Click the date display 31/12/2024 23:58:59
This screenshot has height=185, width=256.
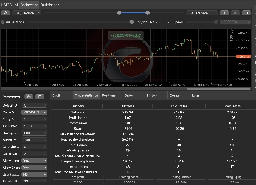(x=154, y=22)
